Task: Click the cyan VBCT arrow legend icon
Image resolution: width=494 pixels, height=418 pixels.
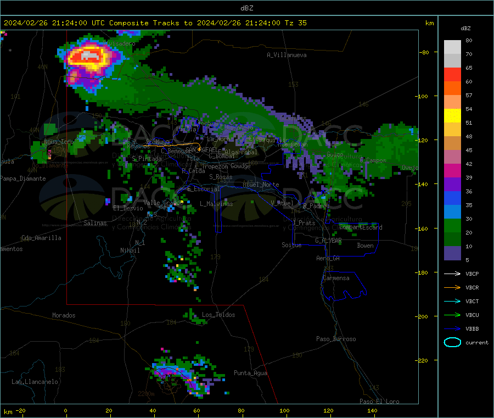Action: (452, 302)
